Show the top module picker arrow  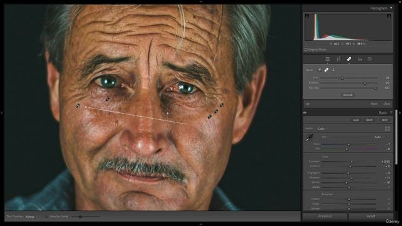[x=201, y=1]
